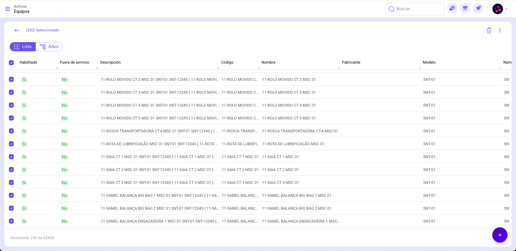The height and width of the screenshot is (251, 516).
Task: Expand the profile dropdown chevron
Action: (506, 9)
